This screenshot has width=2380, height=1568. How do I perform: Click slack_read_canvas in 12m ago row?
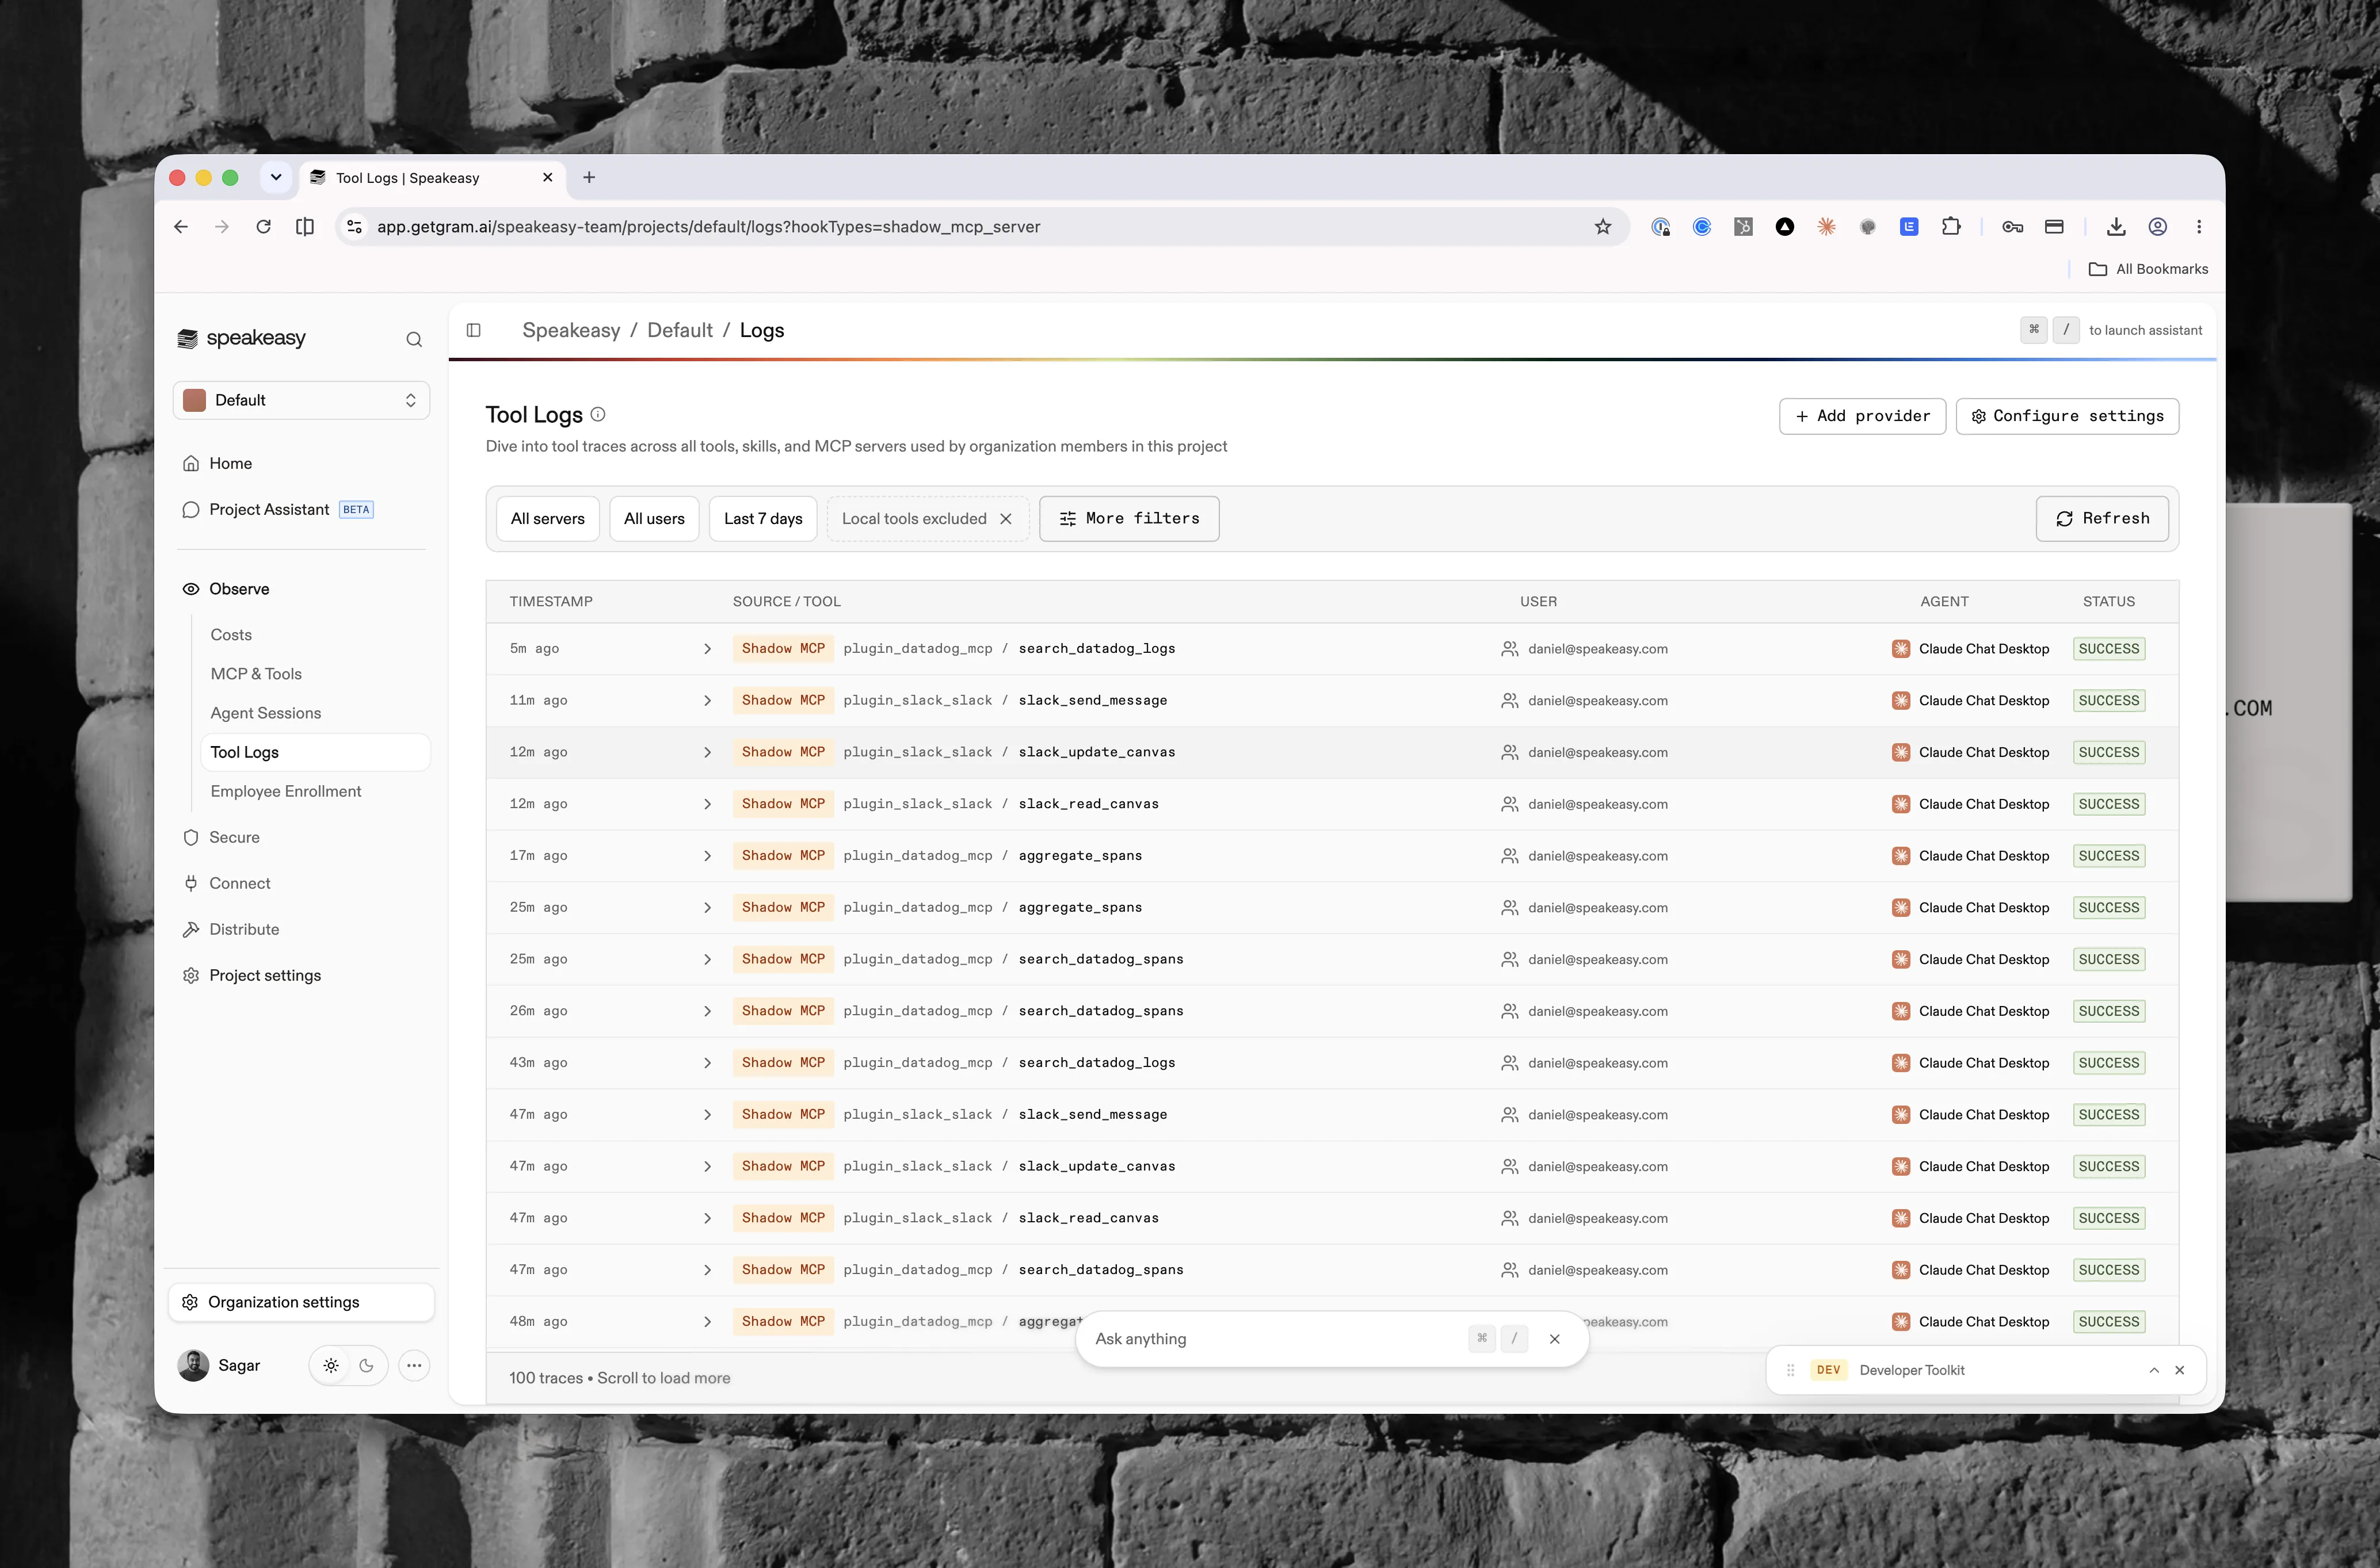coord(1089,804)
